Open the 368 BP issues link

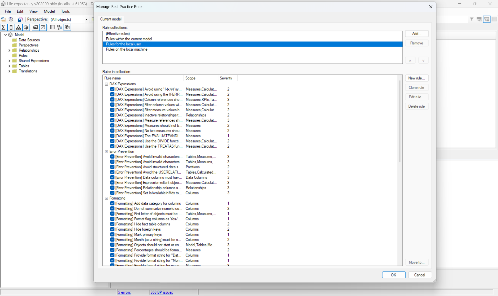[162, 292]
